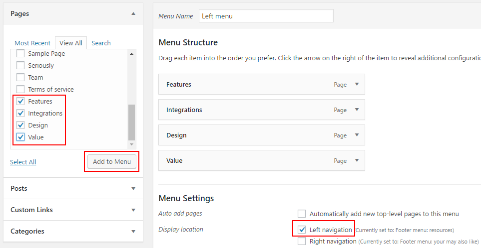
Task: Collapse the Pages panel arrow
Action: coord(133,13)
